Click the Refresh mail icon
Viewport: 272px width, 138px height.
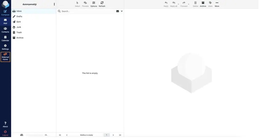coord(102,4)
